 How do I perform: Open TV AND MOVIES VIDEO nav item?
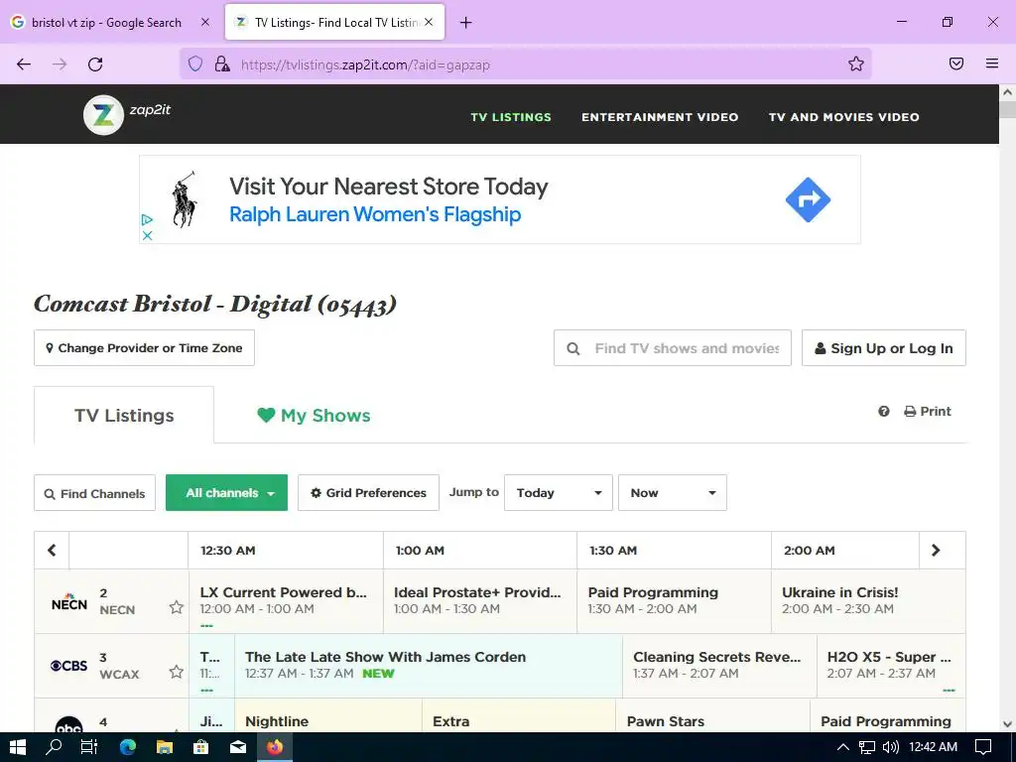tap(843, 117)
